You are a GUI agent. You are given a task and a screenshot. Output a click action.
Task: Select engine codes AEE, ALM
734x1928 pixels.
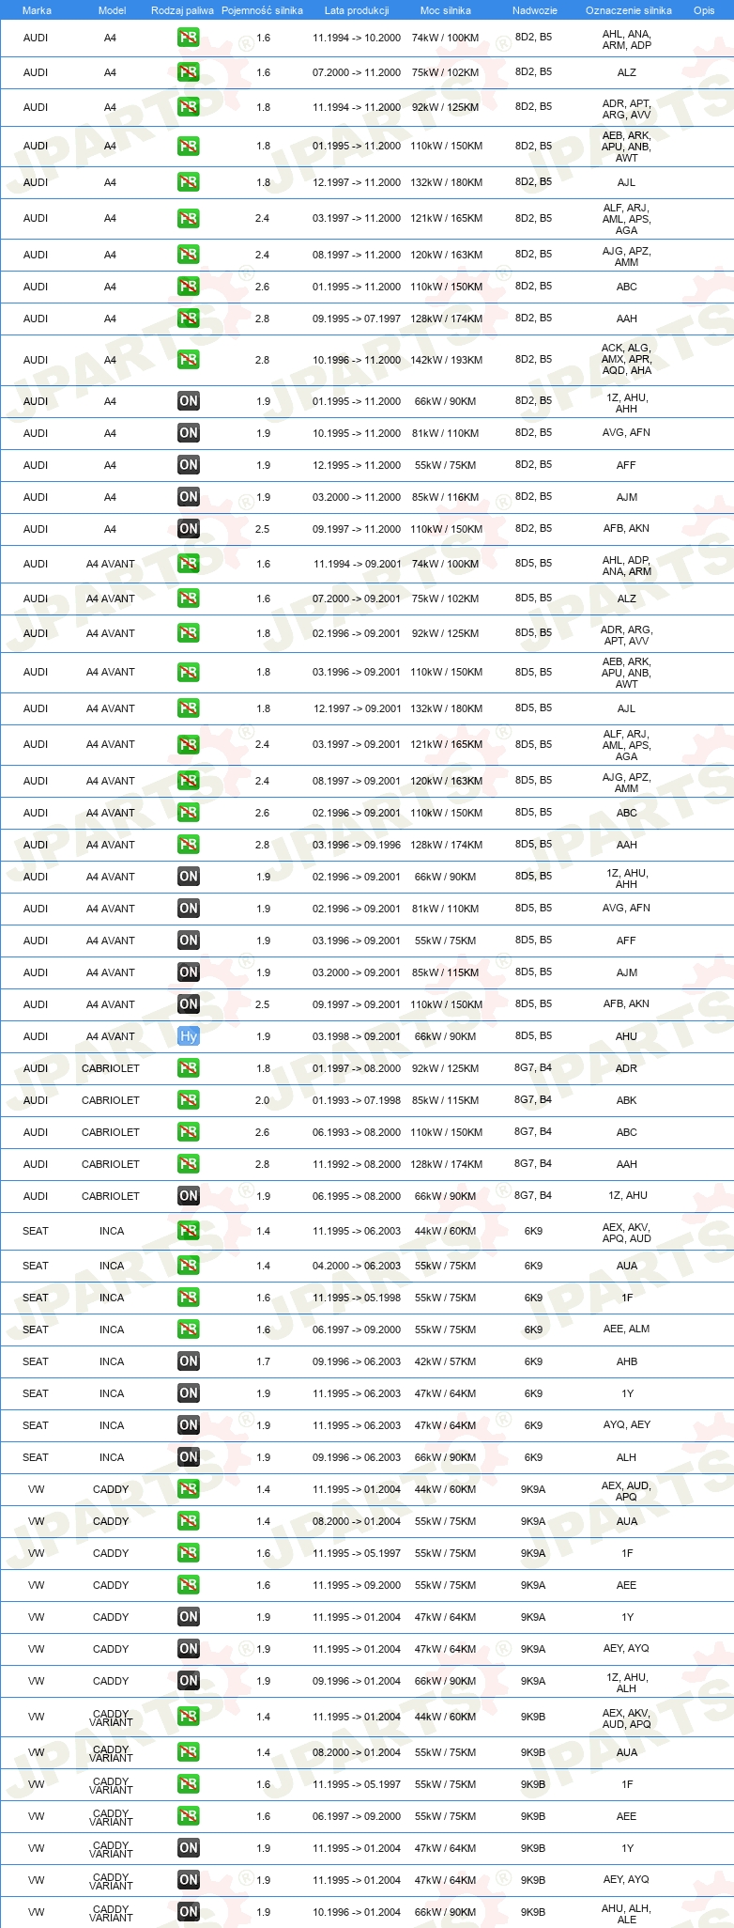626,1329
